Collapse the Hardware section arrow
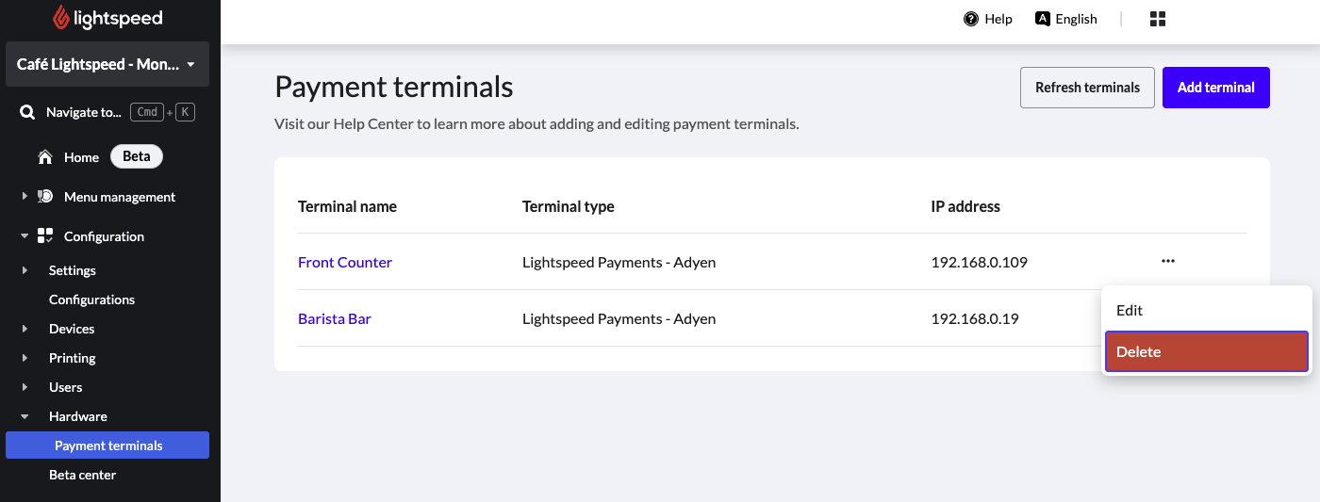The width and height of the screenshot is (1320, 502). pos(25,416)
